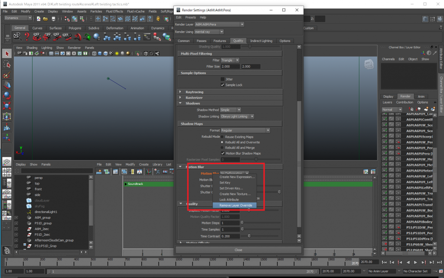This screenshot has height=278, width=444.
Task: Click the red undo arrow shelf icon
Action: [x=77, y=37]
